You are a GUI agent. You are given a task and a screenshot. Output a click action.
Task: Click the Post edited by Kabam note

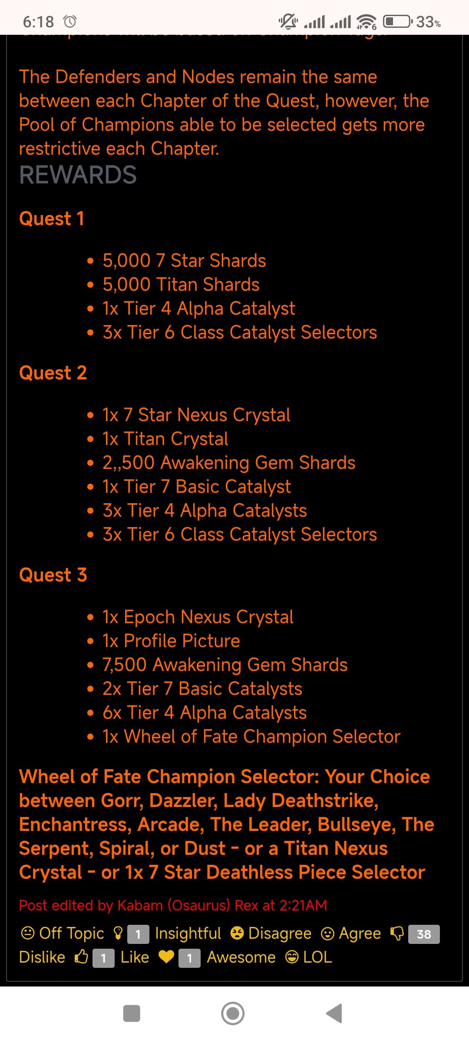(173, 905)
